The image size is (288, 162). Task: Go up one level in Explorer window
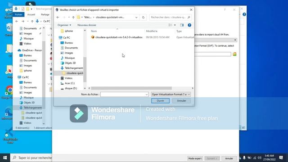32,21
